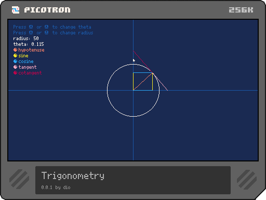Click the Picotron logo icon

coord(16,10)
